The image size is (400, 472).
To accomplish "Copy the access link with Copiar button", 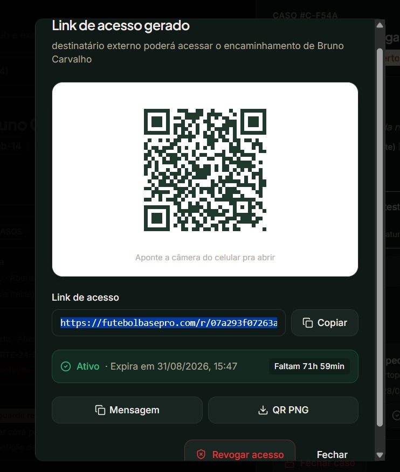I will [x=325, y=323].
